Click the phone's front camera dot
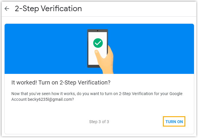Viewport: 198px width, 138px height. tap(98, 30)
